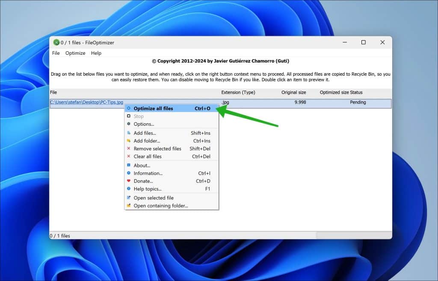Choose the Options... label
Screen dimensions: 438x281
tap(144, 124)
